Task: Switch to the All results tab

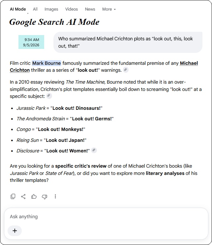Action: [x=35, y=9]
